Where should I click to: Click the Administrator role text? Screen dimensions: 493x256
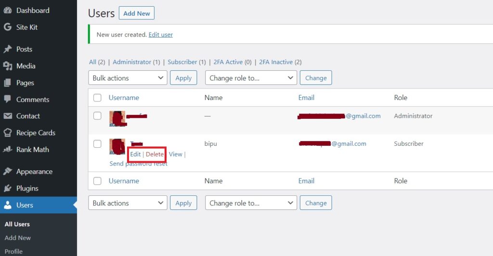pos(413,116)
